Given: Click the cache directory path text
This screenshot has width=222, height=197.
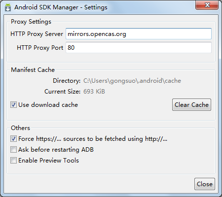Looking at the screenshot, I should (132, 81).
